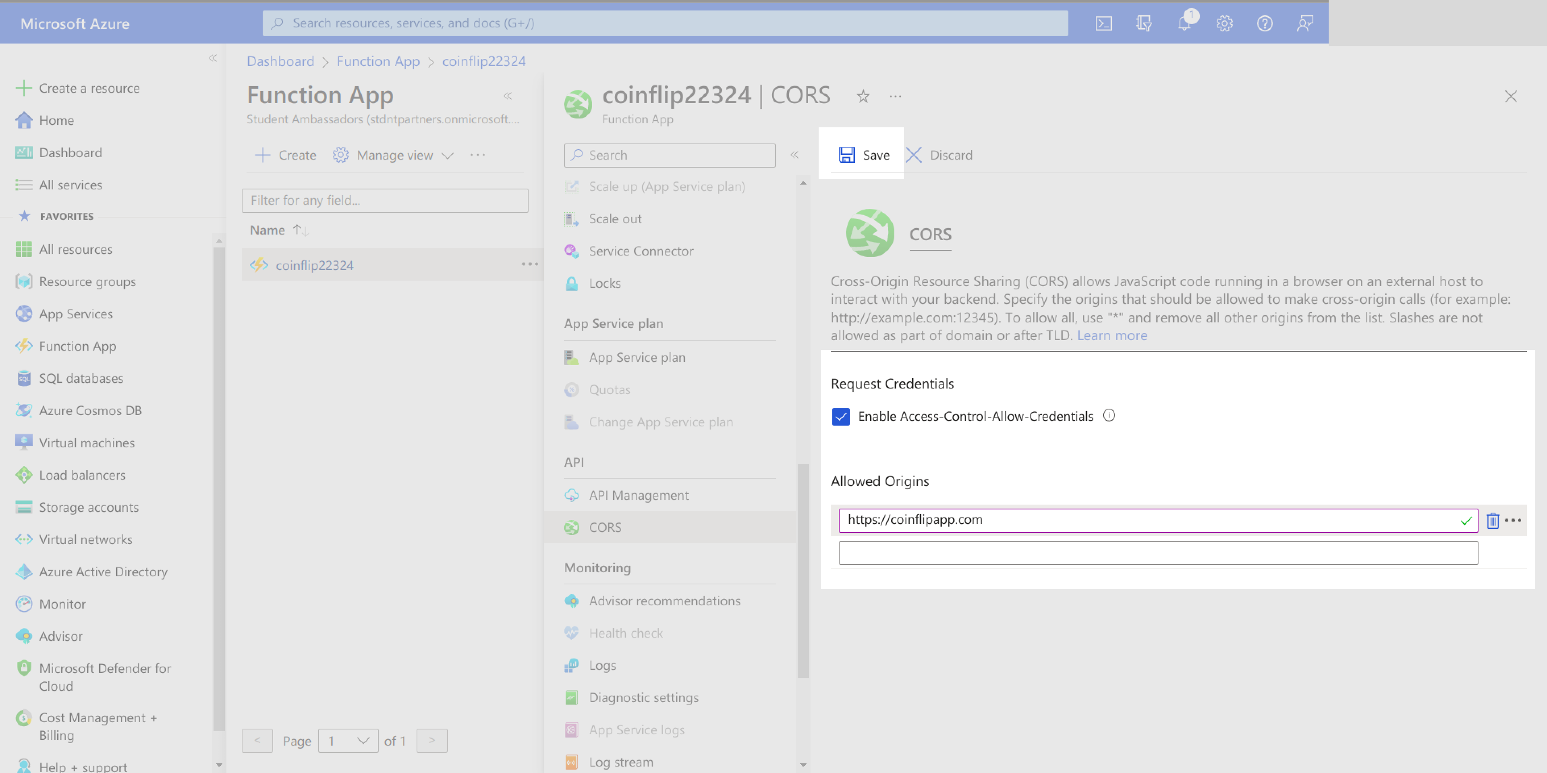Collapse the left portal sidebar
Viewport: 1547px width, 773px height.
click(x=213, y=58)
